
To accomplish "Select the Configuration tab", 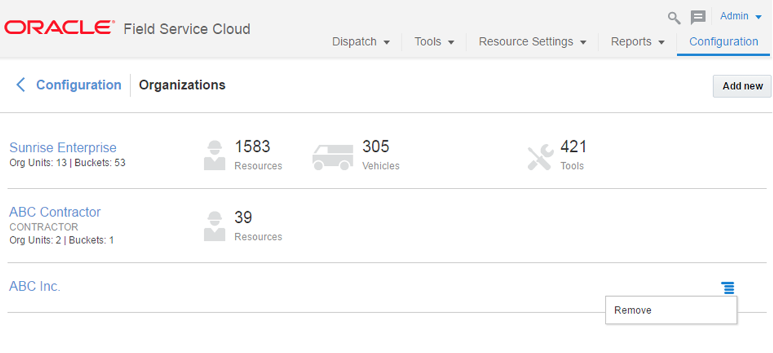I will (x=723, y=42).
